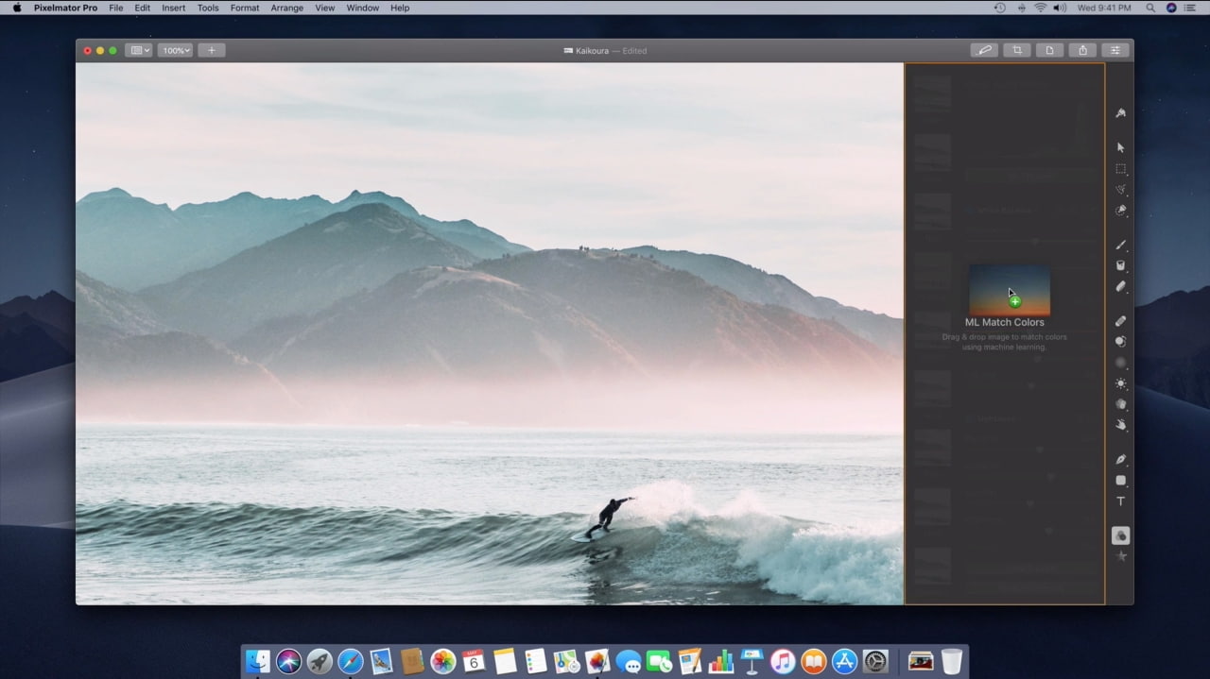Click the plus button to add new content
The image size is (1210, 679).
[211, 50]
